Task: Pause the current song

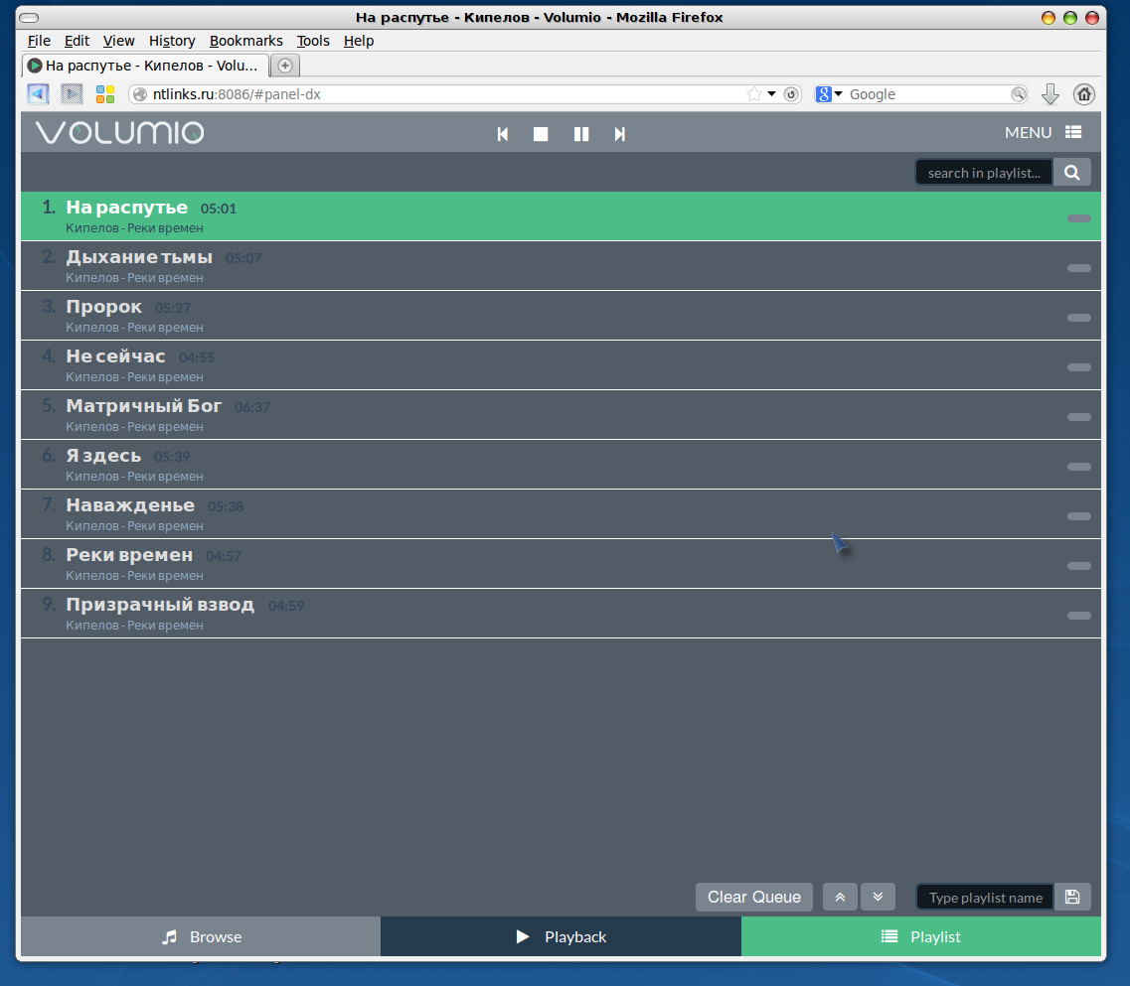Action: tap(580, 134)
